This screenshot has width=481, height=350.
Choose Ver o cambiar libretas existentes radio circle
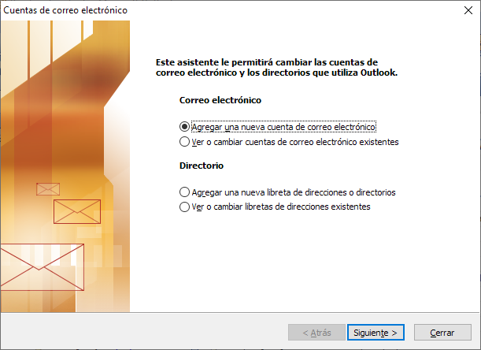tap(184, 207)
